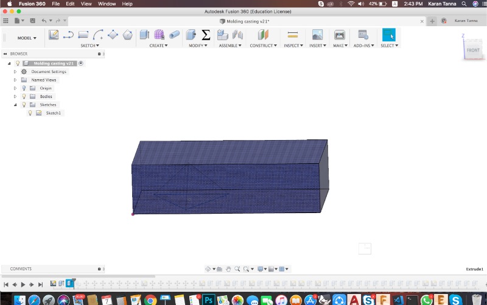Image resolution: width=487 pixels, height=305 pixels.
Task: Select the Polygon sketch tool
Action: click(x=128, y=35)
